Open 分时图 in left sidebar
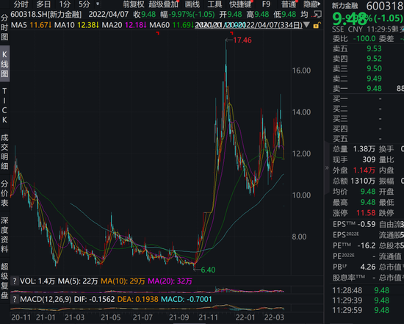404x324 pixels. coord(4,28)
